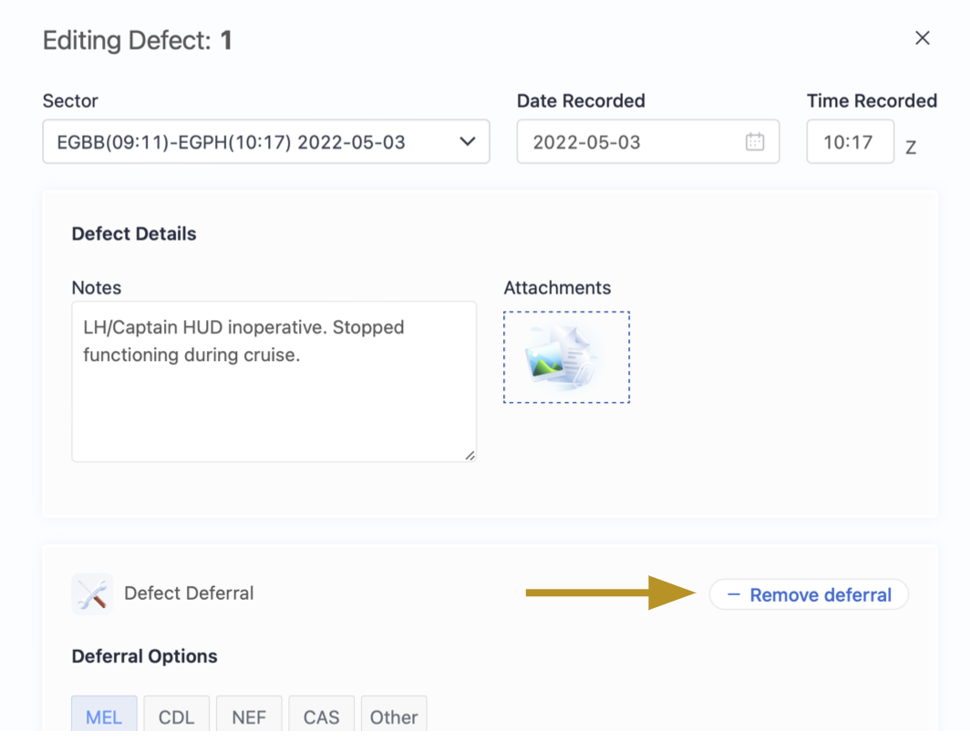
Task: Click the Time Recorded field showing 10:17
Action: 849,142
